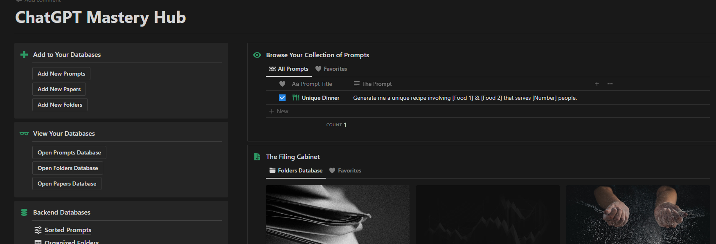This screenshot has width=716, height=244.
Task: Click the Add New Folders button
Action: click(60, 105)
